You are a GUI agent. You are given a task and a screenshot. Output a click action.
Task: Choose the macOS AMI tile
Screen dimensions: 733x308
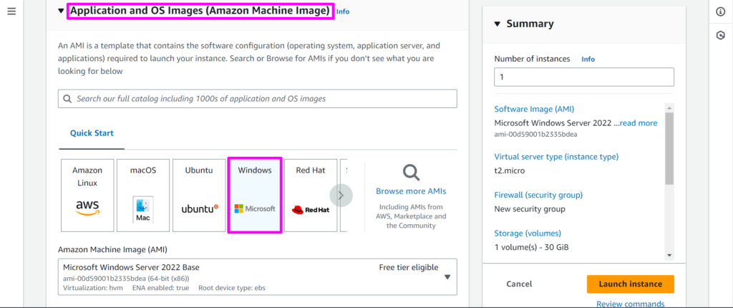(x=143, y=195)
